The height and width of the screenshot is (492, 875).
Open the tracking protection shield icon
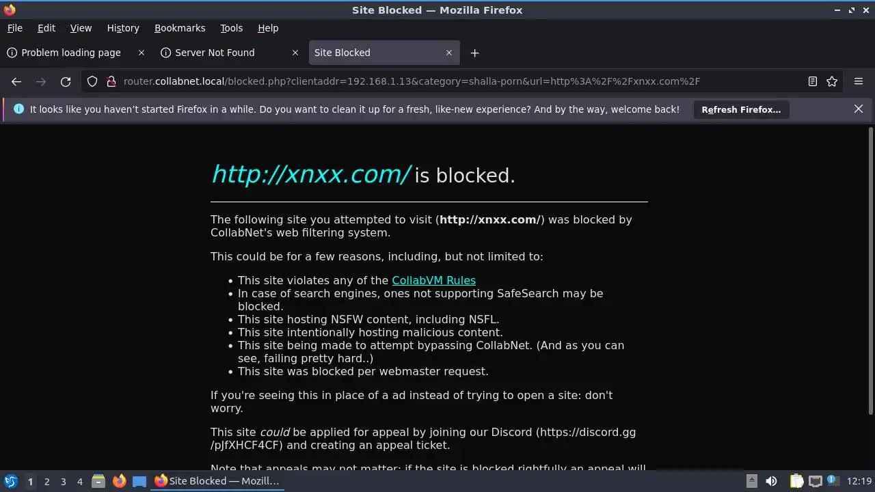click(92, 81)
